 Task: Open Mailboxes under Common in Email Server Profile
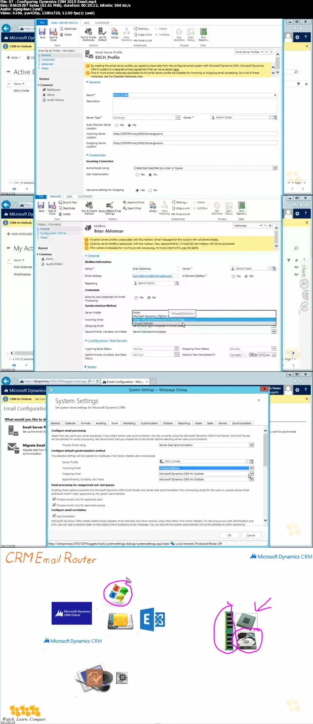click(x=53, y=90)
